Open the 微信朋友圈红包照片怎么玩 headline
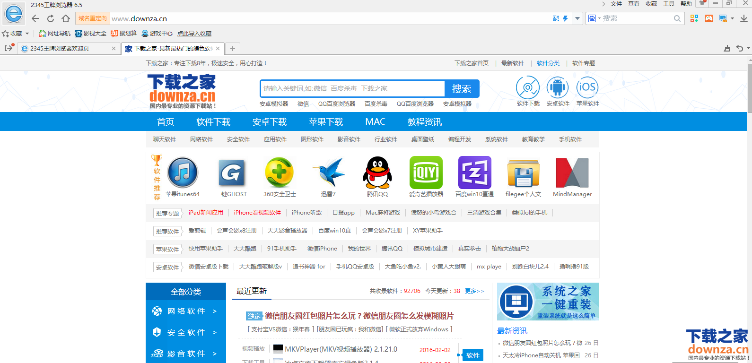This screenshot has width=752, height=363. 359,316
